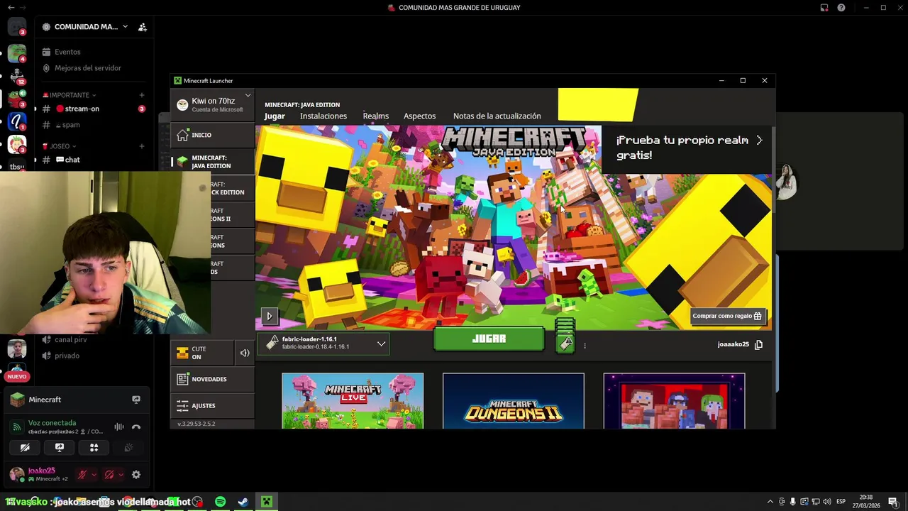The width and height of the screenshot is (908, 511).
Task: Open the Minecraft Launcher taskbar icon
Action: point(267,502)
